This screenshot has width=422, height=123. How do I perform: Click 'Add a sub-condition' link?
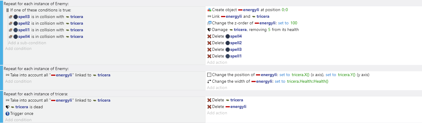click(x=27, y=43)
